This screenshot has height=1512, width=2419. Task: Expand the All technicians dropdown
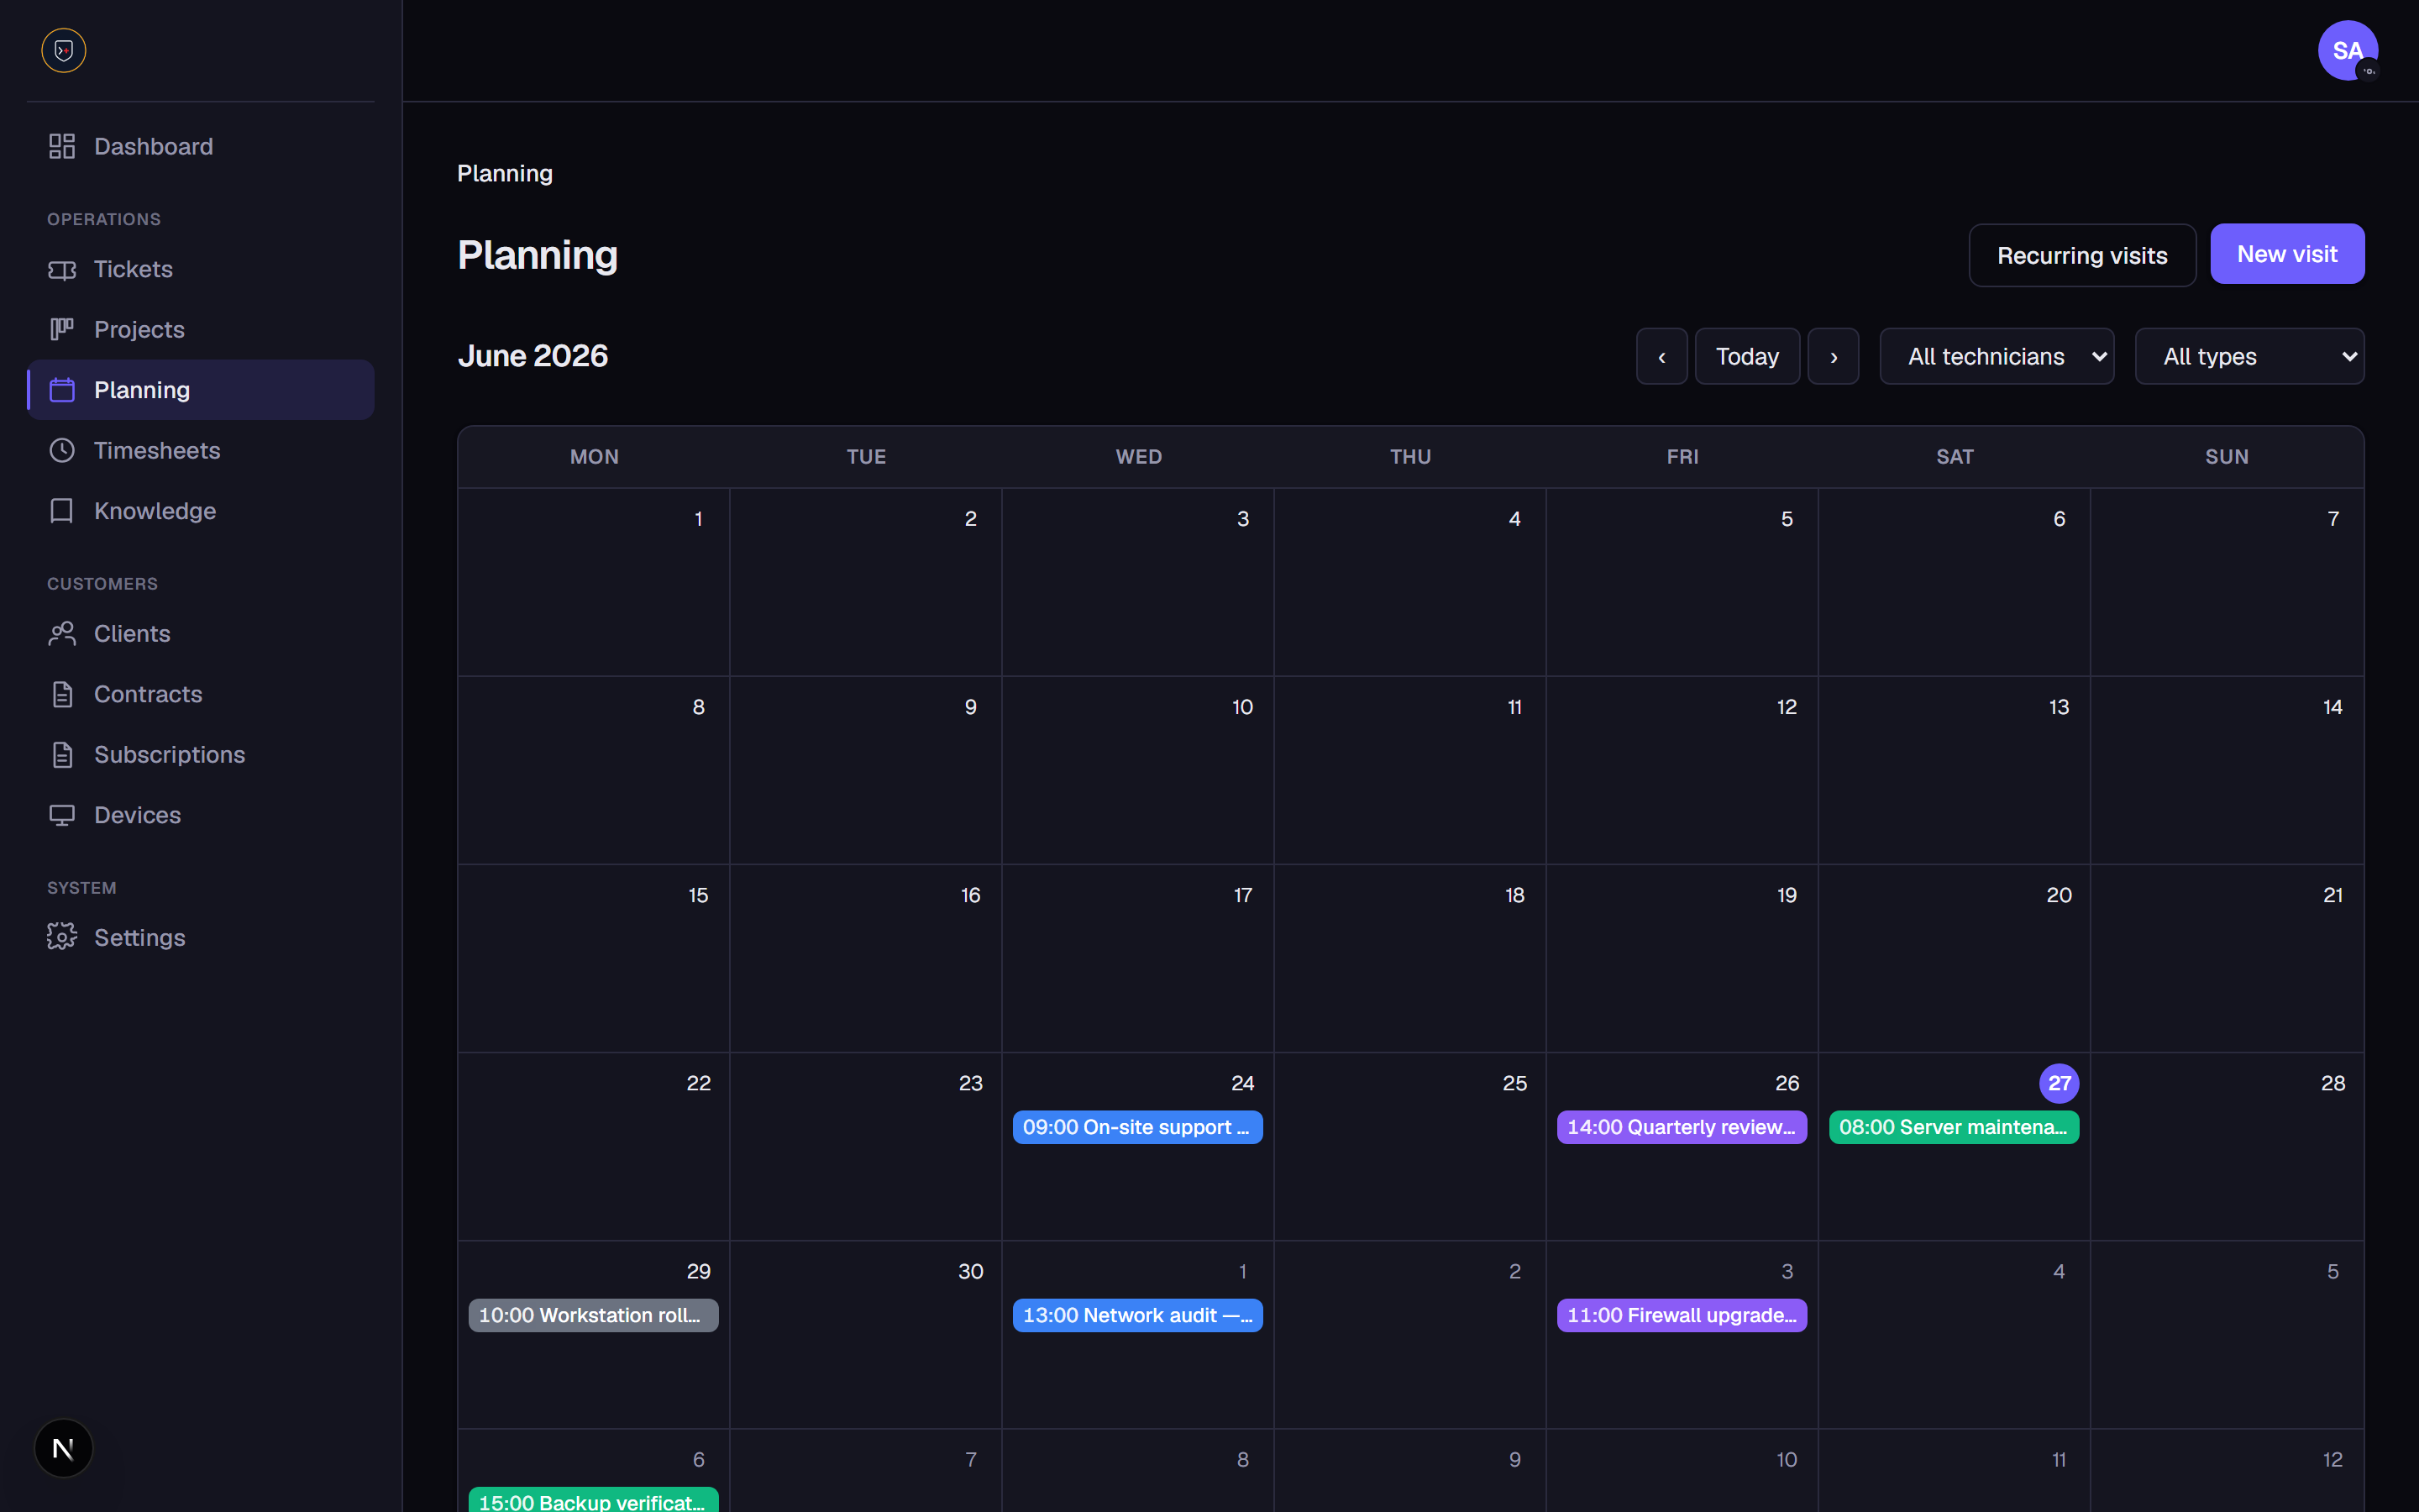(x=1997, y=356)
